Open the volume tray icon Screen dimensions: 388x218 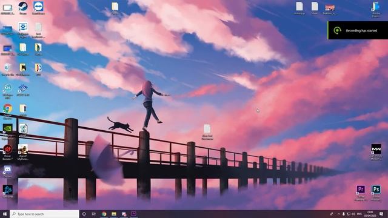click(x=353, y=214)
